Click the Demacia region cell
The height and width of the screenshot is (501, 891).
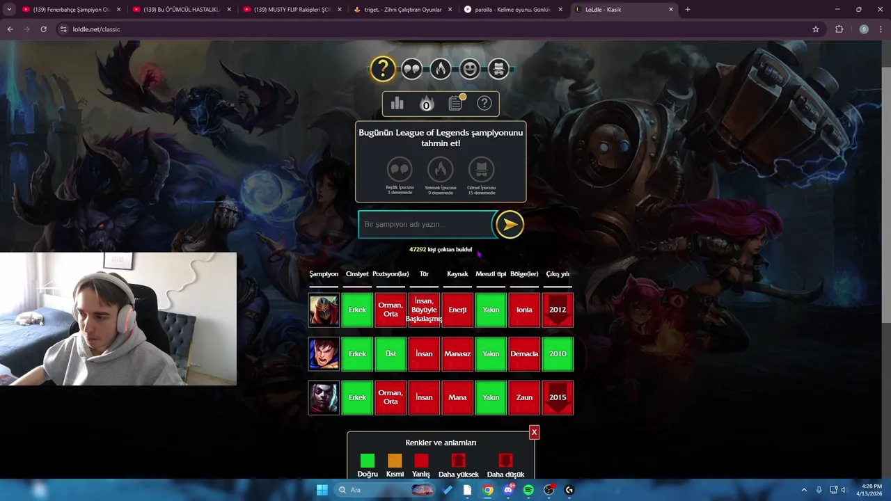click(x=524, y=353)
